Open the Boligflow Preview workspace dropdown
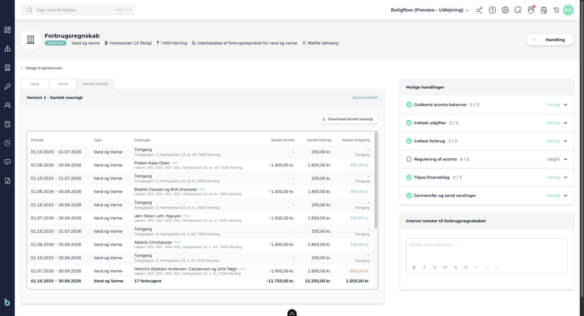This screenshot has width=584, height=316. 430,10
